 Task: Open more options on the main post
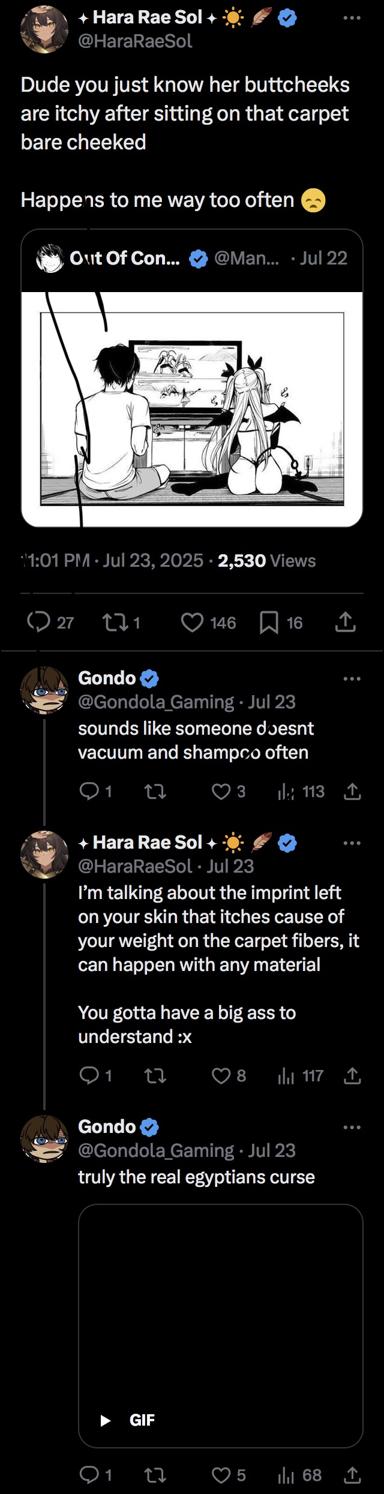pyautogui.click(x=352, y=18)
